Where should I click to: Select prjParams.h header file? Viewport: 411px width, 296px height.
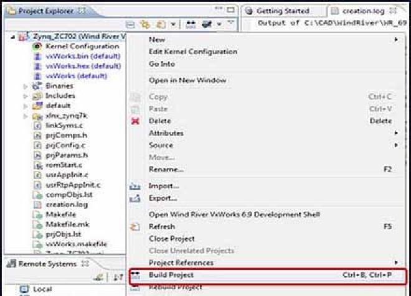pyautogui.click(x=67, y=155)
